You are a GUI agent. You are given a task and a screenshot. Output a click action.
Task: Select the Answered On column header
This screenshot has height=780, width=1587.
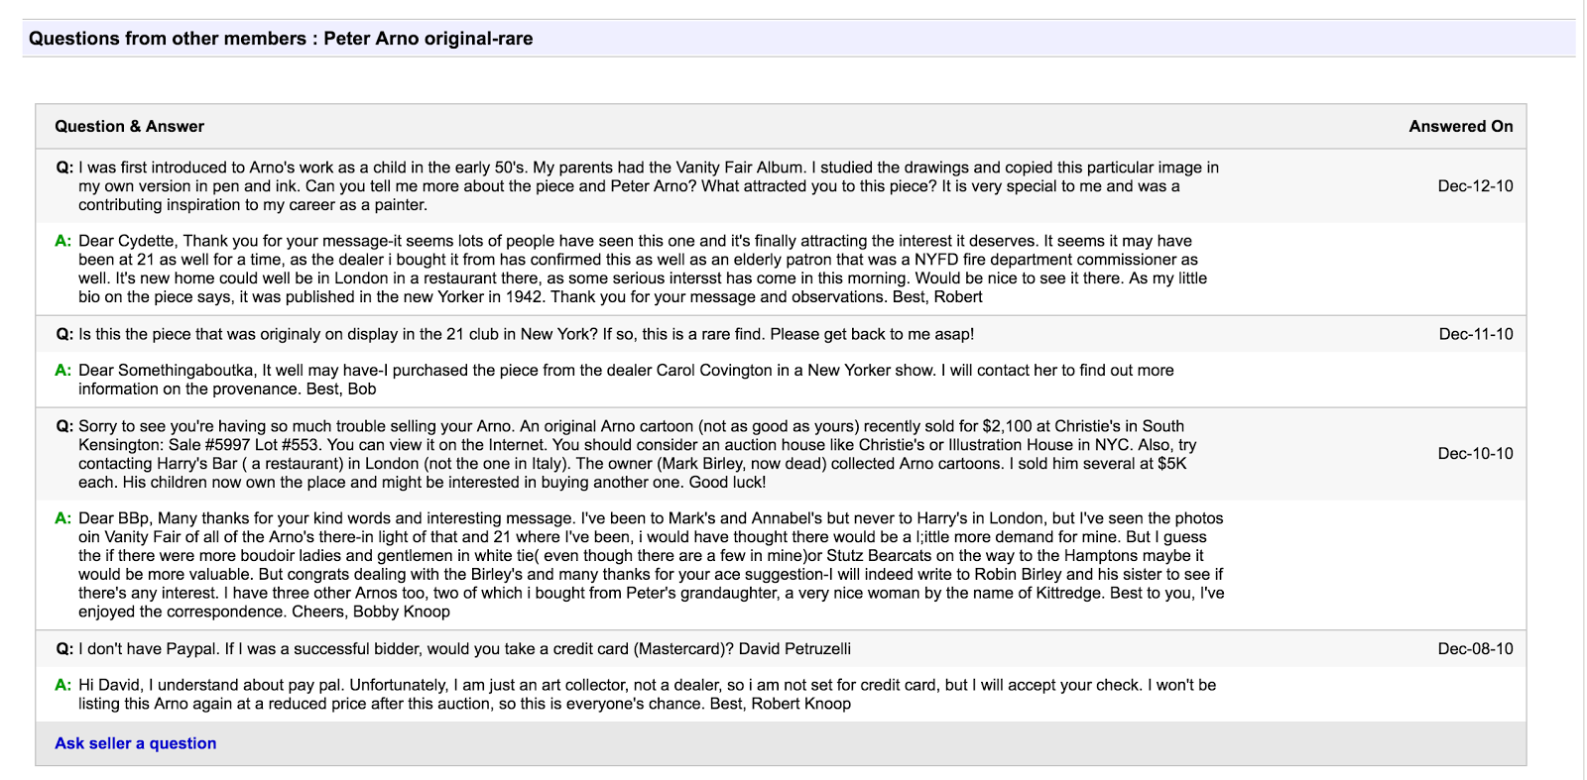click(x=1461, y=126)
